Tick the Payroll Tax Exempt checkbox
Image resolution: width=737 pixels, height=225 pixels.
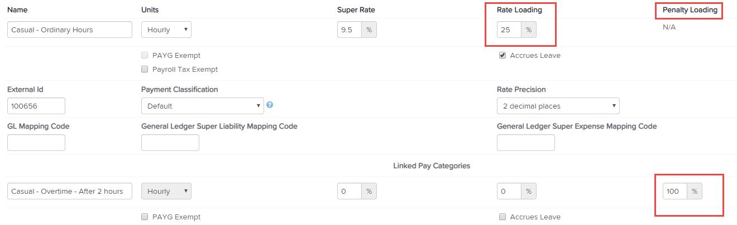tap(145, 70)
